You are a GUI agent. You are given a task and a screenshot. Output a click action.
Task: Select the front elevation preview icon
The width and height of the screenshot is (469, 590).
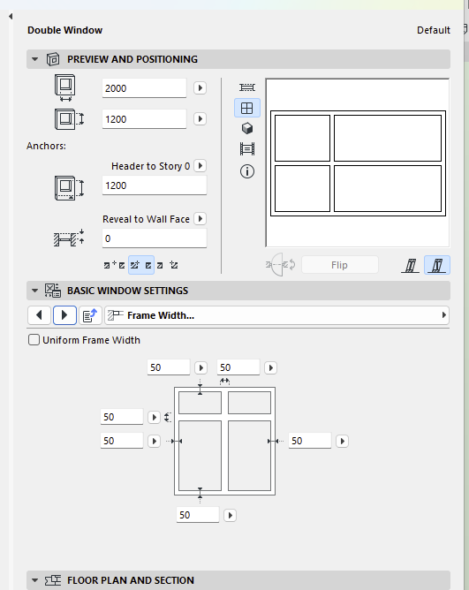coord(247,109)
